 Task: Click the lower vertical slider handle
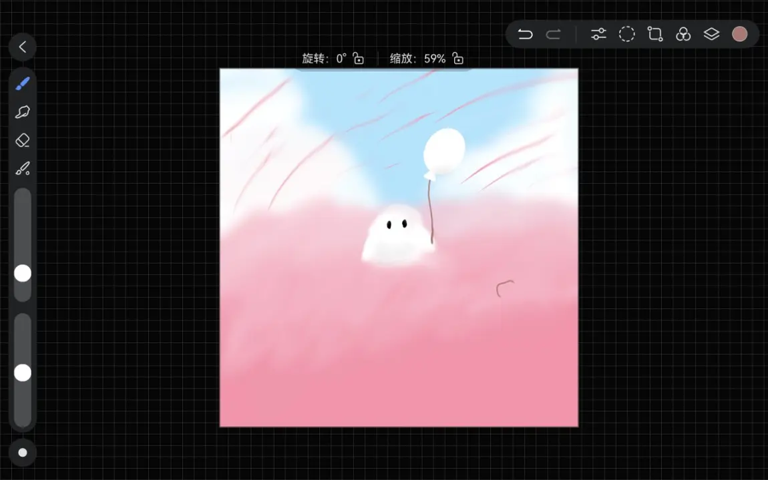click(x=23, y=373)
